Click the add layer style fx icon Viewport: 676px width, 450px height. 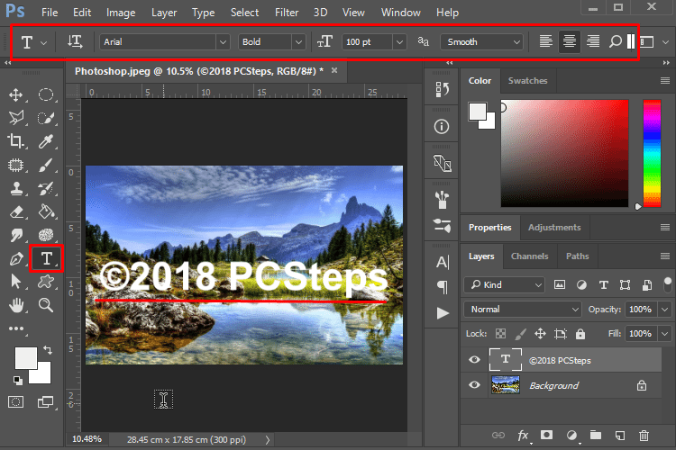click(x=523, y=435)
